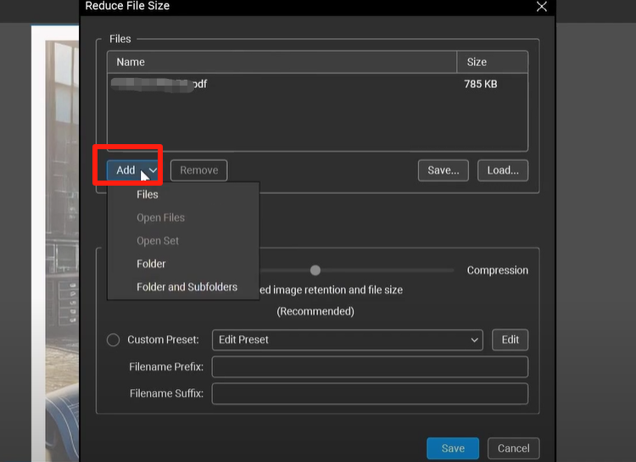Cancel the Reduce File Size dialog
The width and height of the screenshot is (636, 462).
513,448
